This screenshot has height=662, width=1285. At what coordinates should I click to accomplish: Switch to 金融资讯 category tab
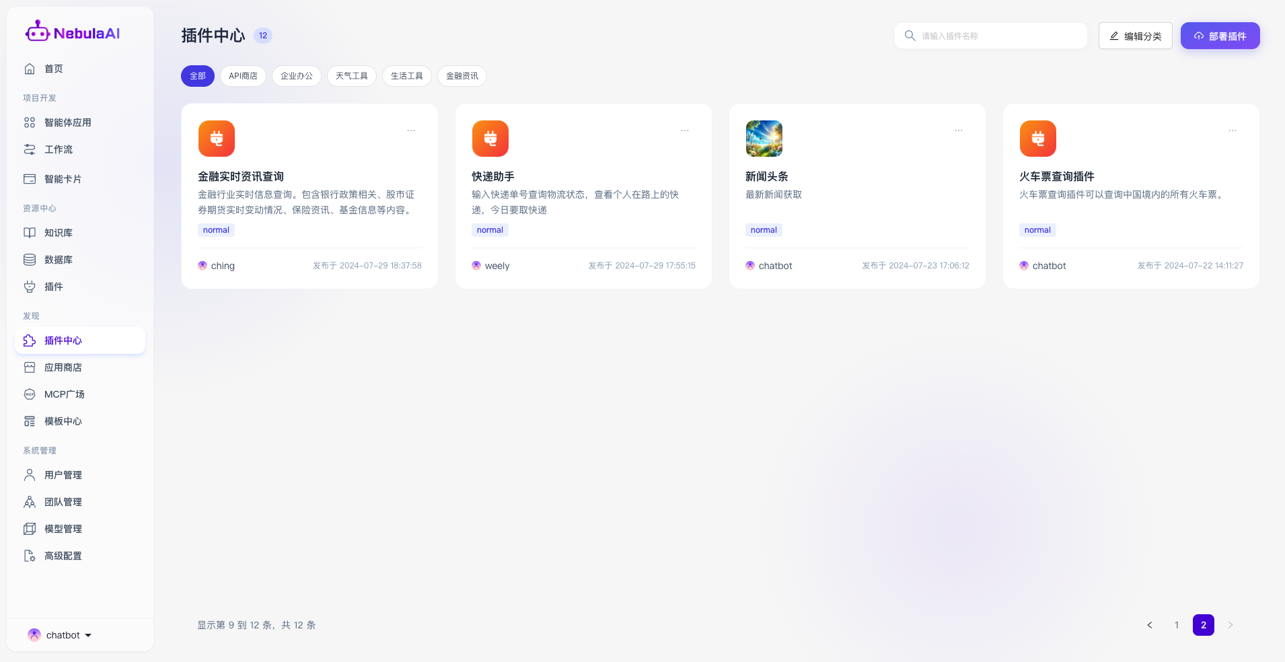[x=462, y=76]
